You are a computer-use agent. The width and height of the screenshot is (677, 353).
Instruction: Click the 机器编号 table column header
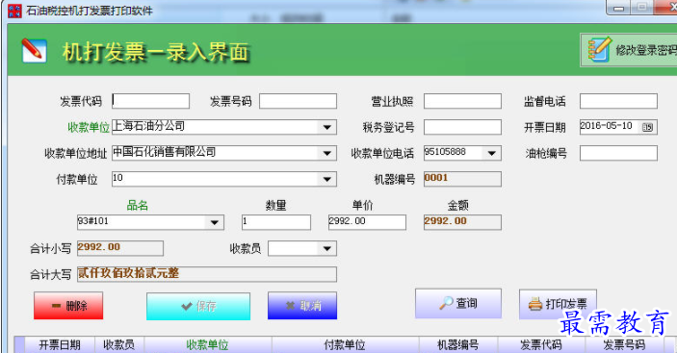[458, 344]
